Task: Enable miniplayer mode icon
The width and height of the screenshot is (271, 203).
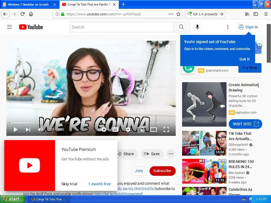Action: pos(141,130)
